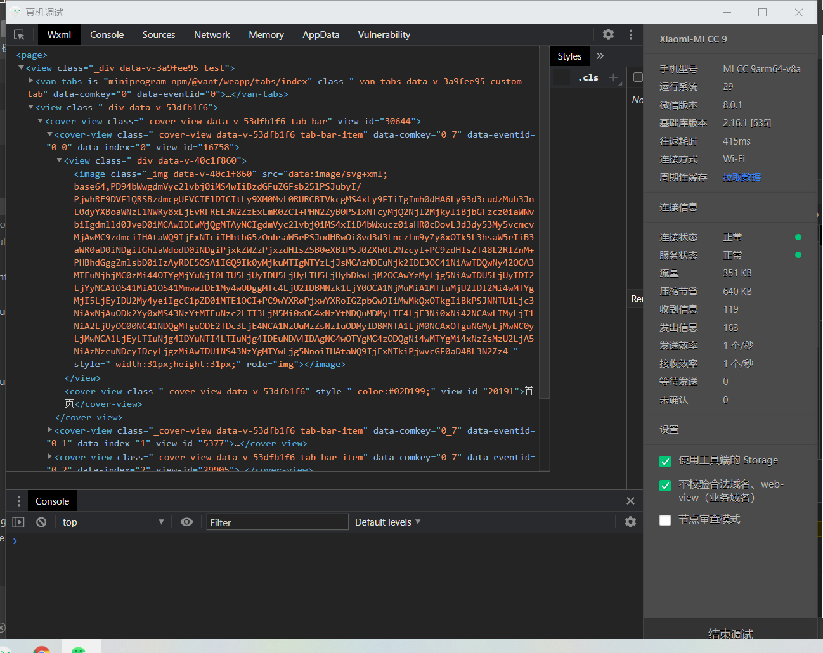Expand the tab-bar-item eventid 0_2 node
Viewport: 823px width, 653px height.
pyautogui.click(x=49, y=456)
